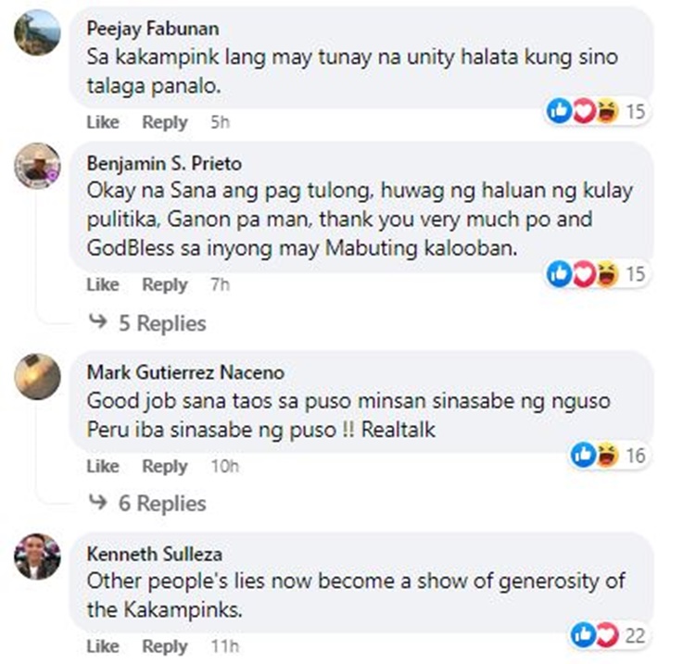Like Peejay Fabunan's comment

103,122
